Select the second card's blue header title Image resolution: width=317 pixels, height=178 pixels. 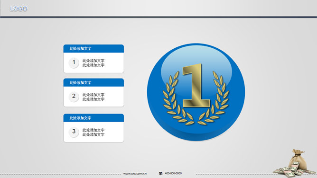tap(80, 82)
